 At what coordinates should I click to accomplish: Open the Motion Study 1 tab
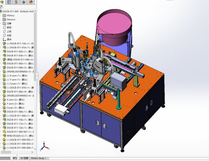coord(39,158)
